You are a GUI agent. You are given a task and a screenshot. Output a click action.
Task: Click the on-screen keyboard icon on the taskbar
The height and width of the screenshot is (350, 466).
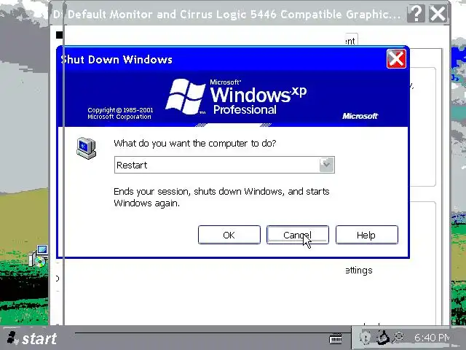click(x=336, y=338)
